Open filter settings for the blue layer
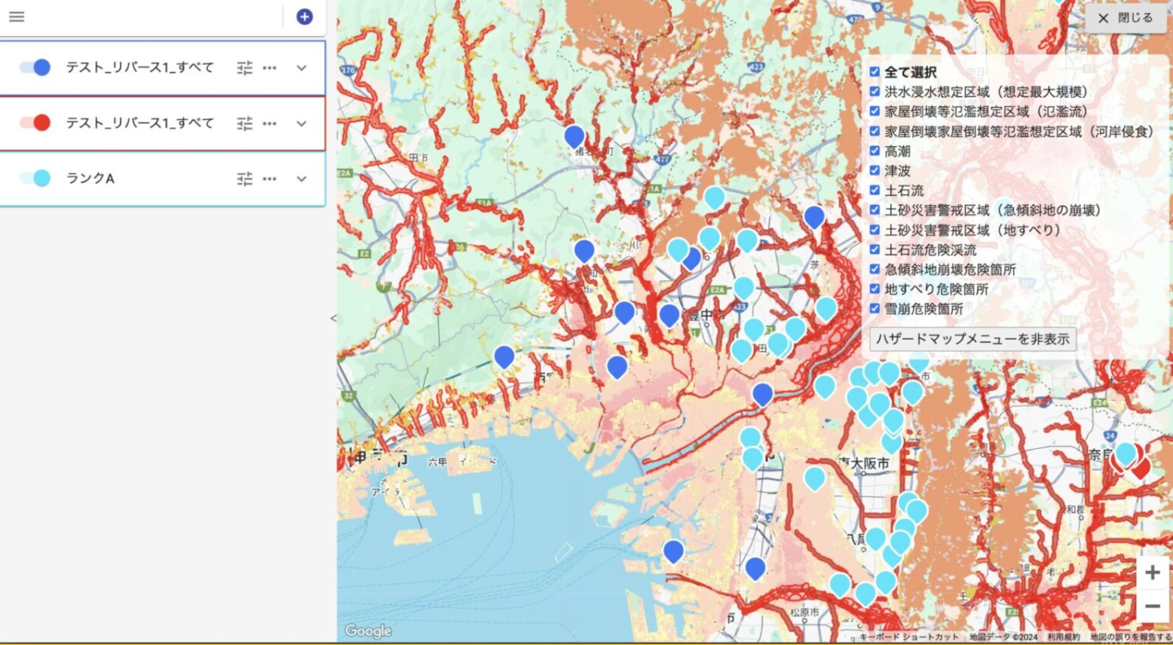This screenshot has width=1173, height=645. [244, 68]
